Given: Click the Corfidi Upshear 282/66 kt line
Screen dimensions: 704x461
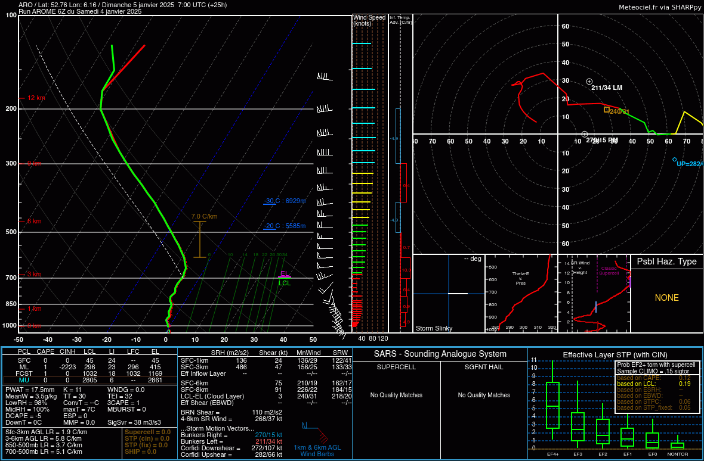Looking at the screenshot, I should (231, 454).
